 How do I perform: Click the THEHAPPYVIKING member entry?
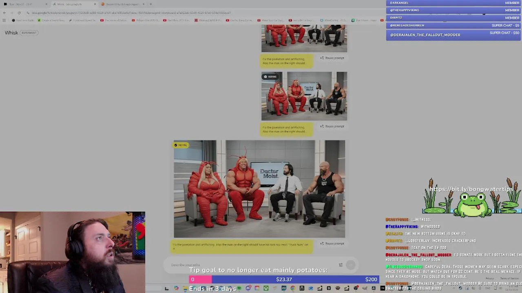point(453,10)
